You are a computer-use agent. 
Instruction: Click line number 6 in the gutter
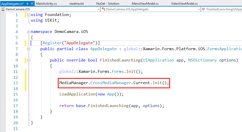pyautogui.click(x=17, y=43)
